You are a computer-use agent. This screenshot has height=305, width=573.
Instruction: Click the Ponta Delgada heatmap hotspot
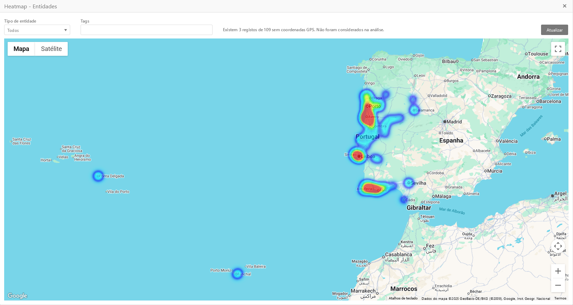(98, 176)
